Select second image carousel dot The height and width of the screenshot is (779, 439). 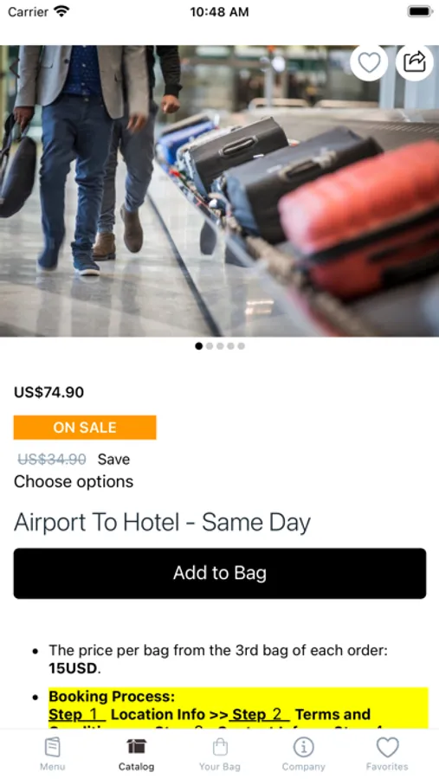coord(210,345)
